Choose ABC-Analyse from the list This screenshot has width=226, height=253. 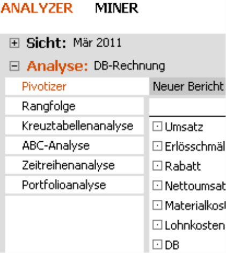75,146
